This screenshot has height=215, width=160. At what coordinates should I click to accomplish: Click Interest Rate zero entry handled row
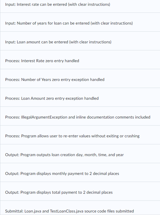(x=80, y=60)
